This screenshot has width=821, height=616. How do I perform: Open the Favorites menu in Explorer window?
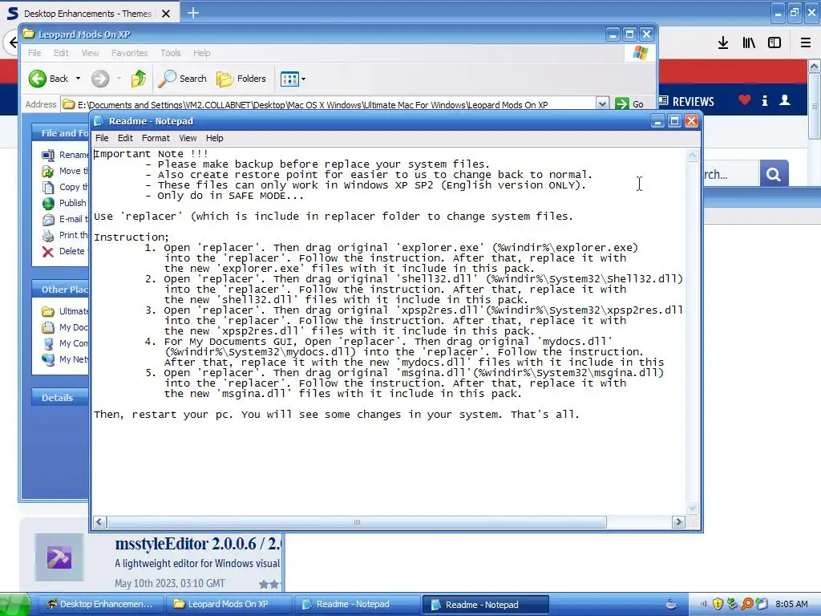(x=129, y=53)
